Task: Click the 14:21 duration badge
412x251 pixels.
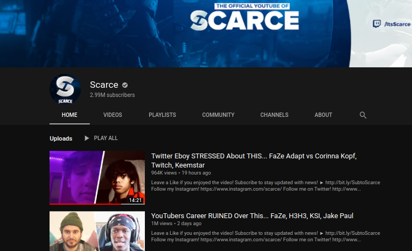Action: (x=135, y=200)
